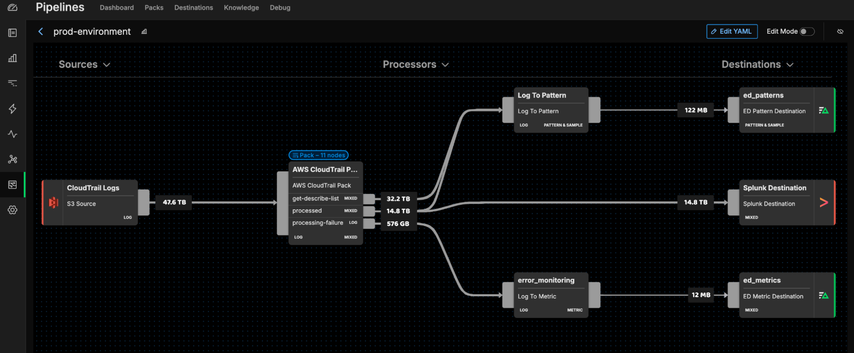Collapse the Sources column chevron
Image resolution: width=854 pixels, height=353 pixels.
(107, 65)
